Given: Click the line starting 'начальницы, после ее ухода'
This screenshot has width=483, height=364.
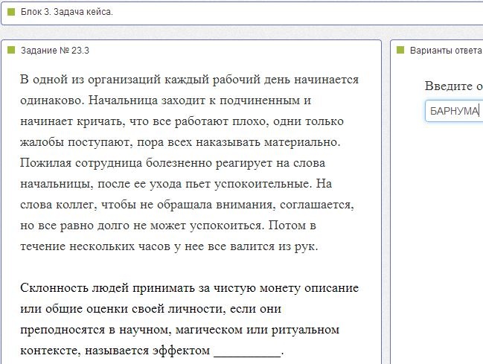Looking at the screenshot, I should 176,184.
